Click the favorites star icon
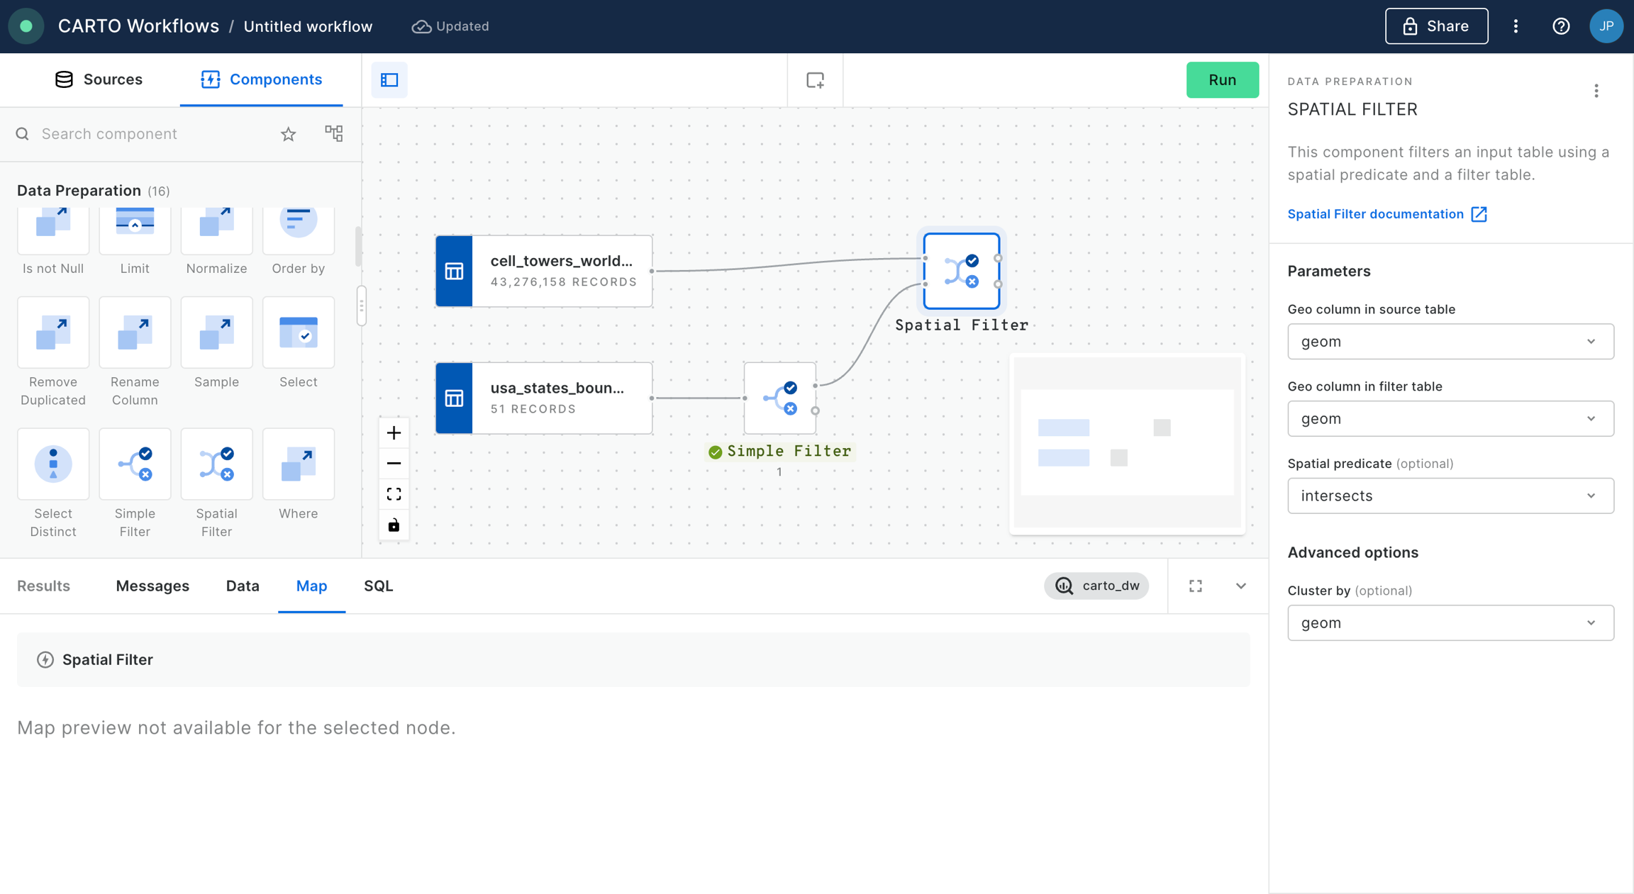This screenshot has width=1634, height=894. tap(288, 134)
